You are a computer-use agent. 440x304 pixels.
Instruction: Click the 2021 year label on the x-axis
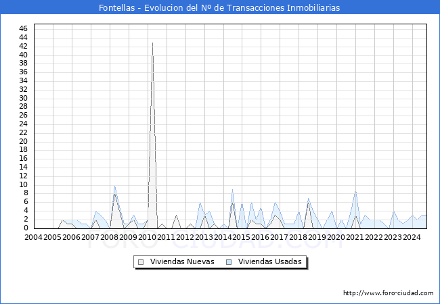[x=355, y=237]
